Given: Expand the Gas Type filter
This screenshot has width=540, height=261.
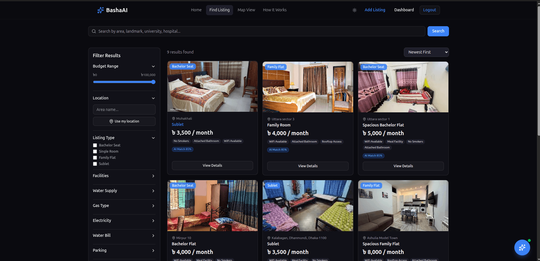Looking at the screenshot, I should click(124, 206).
